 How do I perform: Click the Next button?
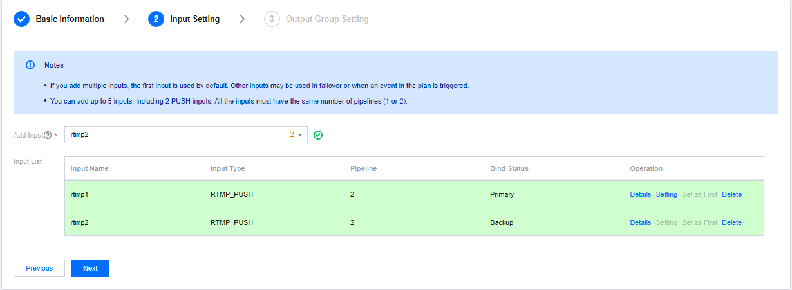[90, 268]
